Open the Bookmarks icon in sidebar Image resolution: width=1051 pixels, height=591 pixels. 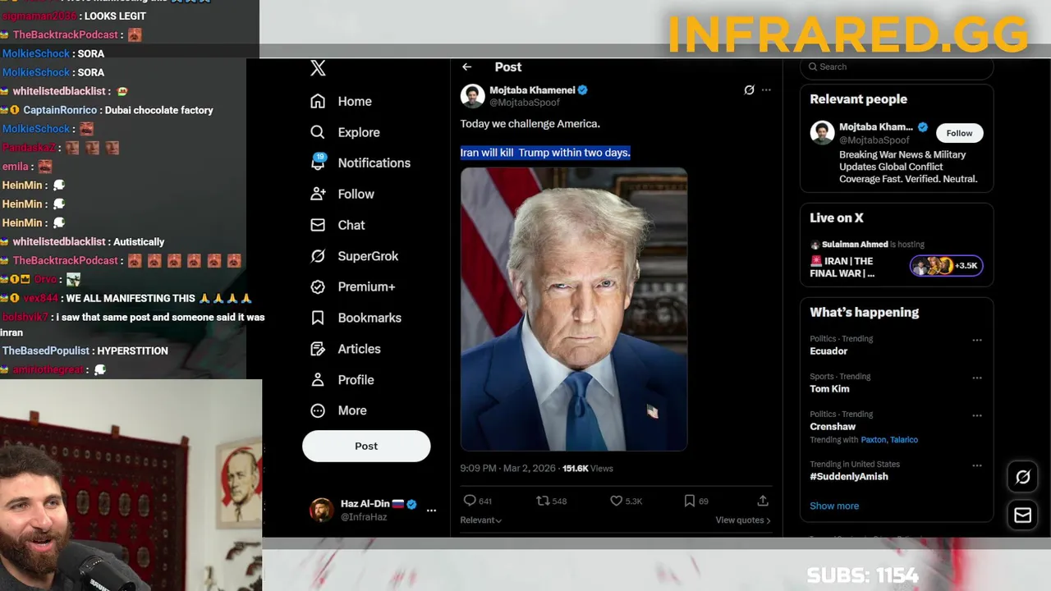[x=318, y=318]
